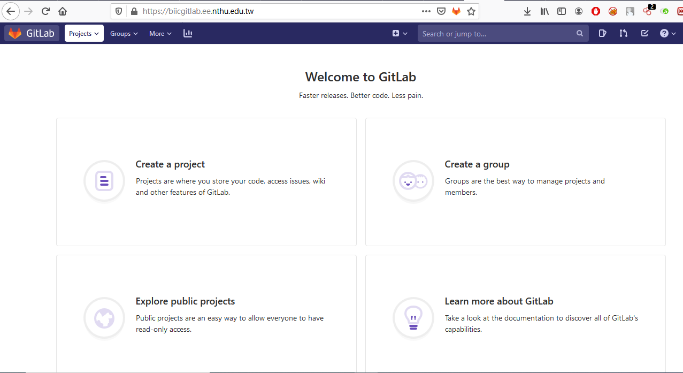Open the create new plus dropdown
The height and width of the screenshot is (373, 683).
[400, 33]
